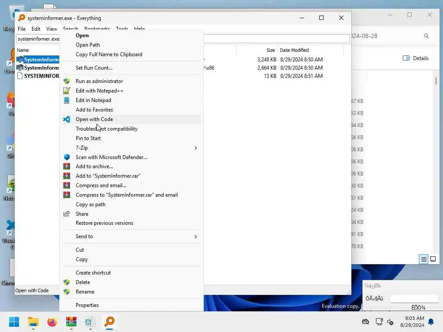Click the 8/29/2024 8:51 AM date cell
The width and height of the screenshot is (443, 332).
click(x=301, y=76)
